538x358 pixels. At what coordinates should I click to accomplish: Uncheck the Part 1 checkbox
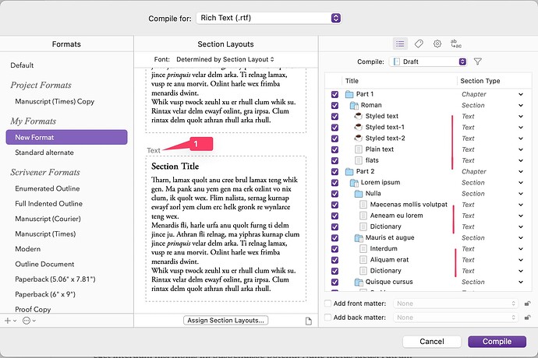pos(334,94)
